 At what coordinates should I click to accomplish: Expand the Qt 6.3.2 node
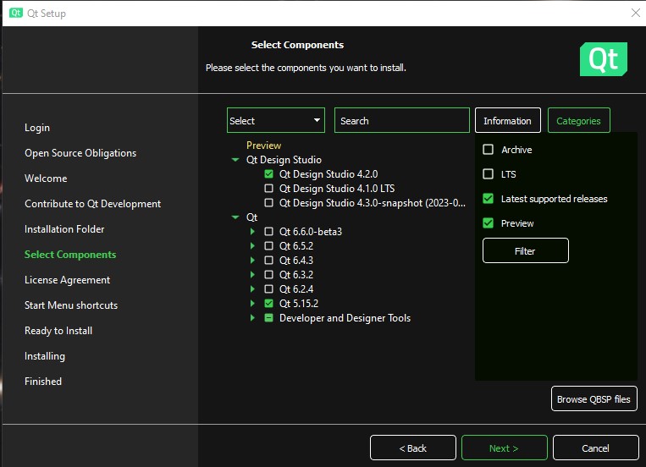[252, 275]
